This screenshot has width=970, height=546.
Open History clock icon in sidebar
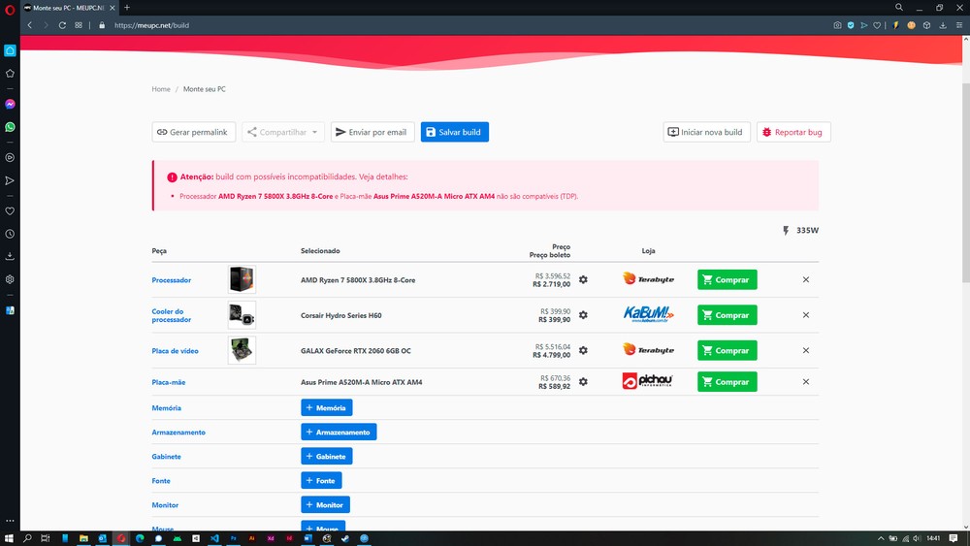(x=10, y=234)
